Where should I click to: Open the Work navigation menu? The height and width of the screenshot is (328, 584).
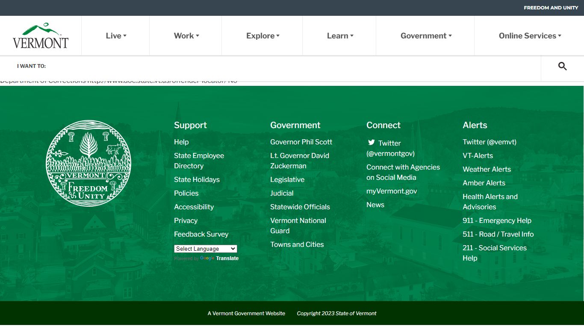click(186, 36)
